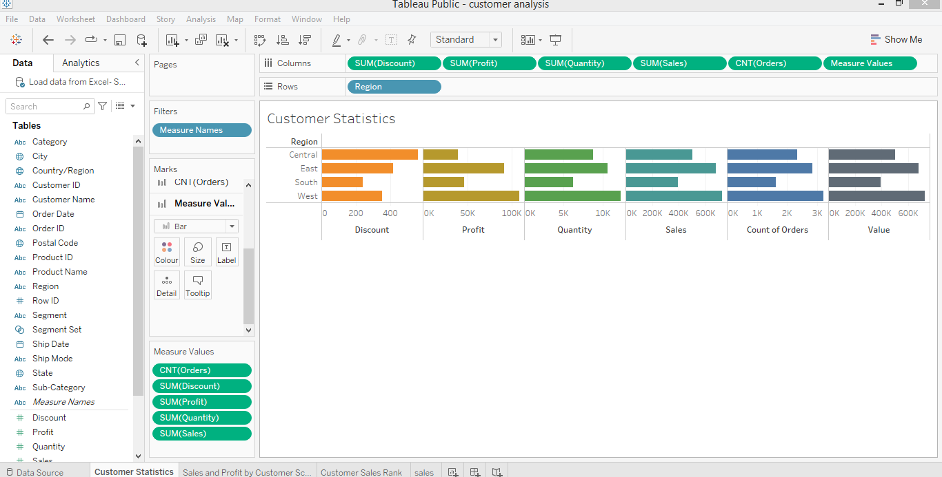Click the Save workbook icon
This screenshot has height=477, width=942.
[x=120, y=40]
